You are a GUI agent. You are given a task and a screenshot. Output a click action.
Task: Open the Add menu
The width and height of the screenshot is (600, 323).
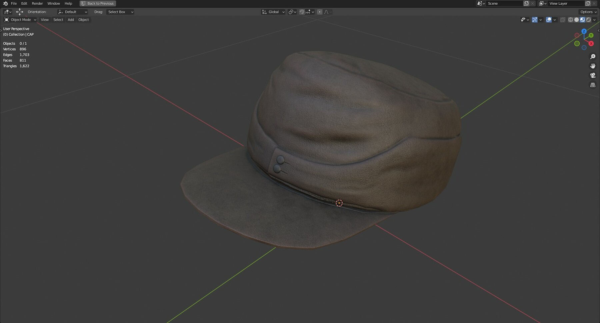click(x=71, y=20)
